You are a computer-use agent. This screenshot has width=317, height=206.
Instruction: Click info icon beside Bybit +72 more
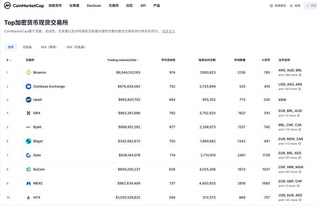300,130
